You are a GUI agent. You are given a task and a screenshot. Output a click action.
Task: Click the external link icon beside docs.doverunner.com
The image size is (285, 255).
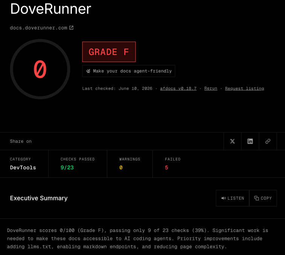click(71, 27)
